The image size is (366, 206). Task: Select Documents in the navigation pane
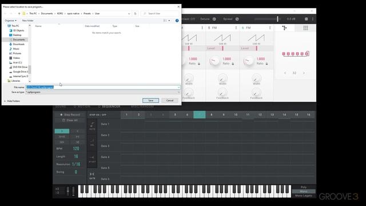click(19, 39)
